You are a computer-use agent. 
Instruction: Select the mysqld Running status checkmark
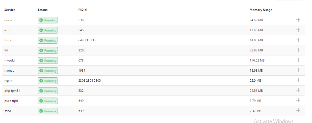[x=41, y=60]
